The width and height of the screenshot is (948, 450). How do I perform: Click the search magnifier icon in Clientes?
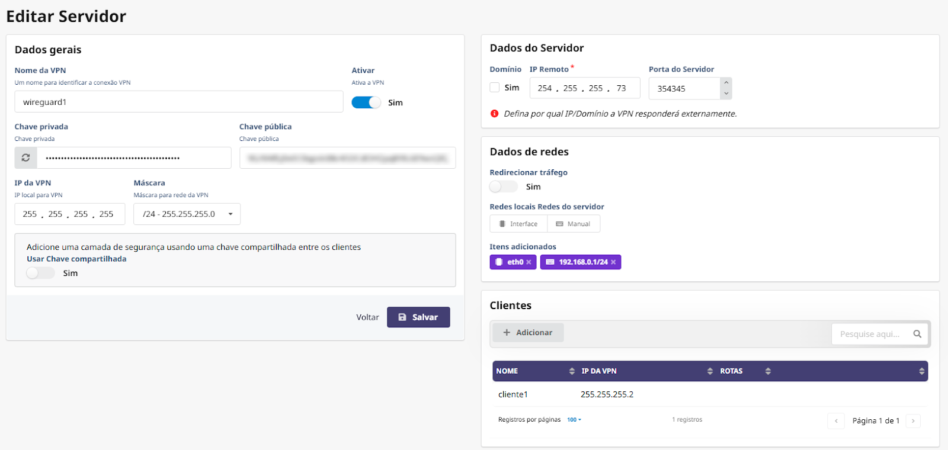917,334
